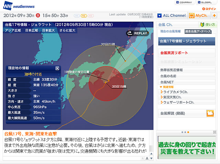Click the video camera icon for 台風解説
The width and height of the screenshot is (220, 164).
[210, 113]
